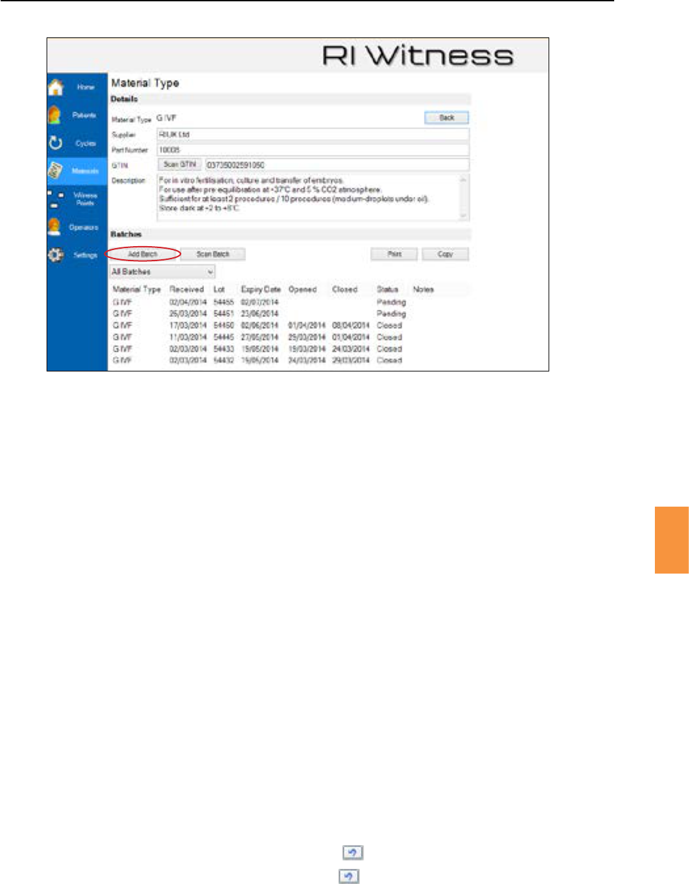Screen dimensions: 689x884
Task: Open the Operators person icon
Action: (54, 227)
